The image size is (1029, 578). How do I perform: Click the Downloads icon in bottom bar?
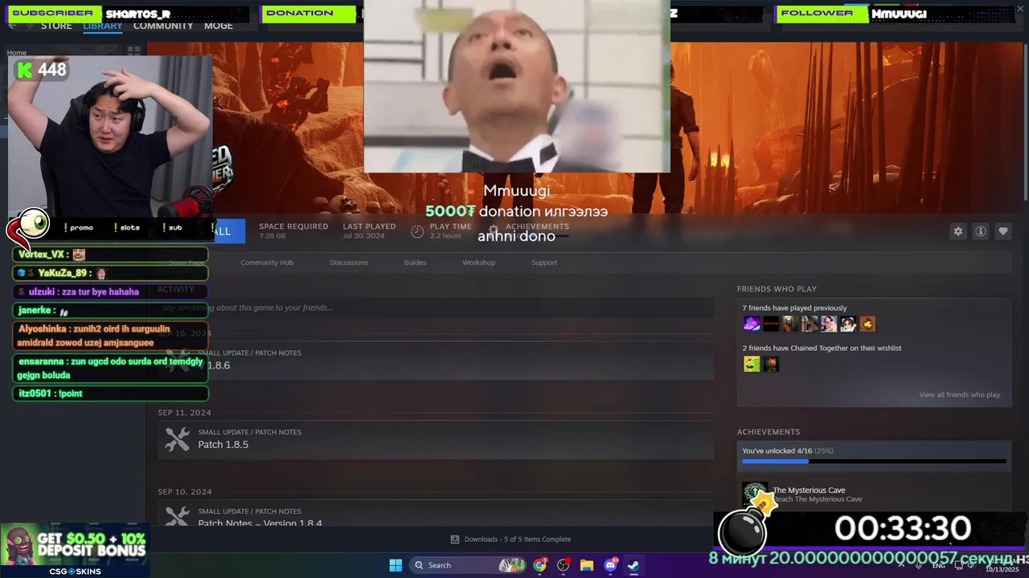tap(455, 539)
